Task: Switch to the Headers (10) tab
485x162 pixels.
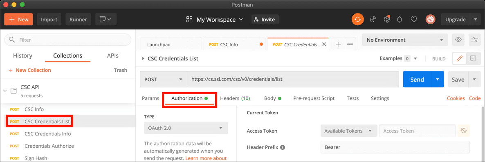Action: (235, 98)
